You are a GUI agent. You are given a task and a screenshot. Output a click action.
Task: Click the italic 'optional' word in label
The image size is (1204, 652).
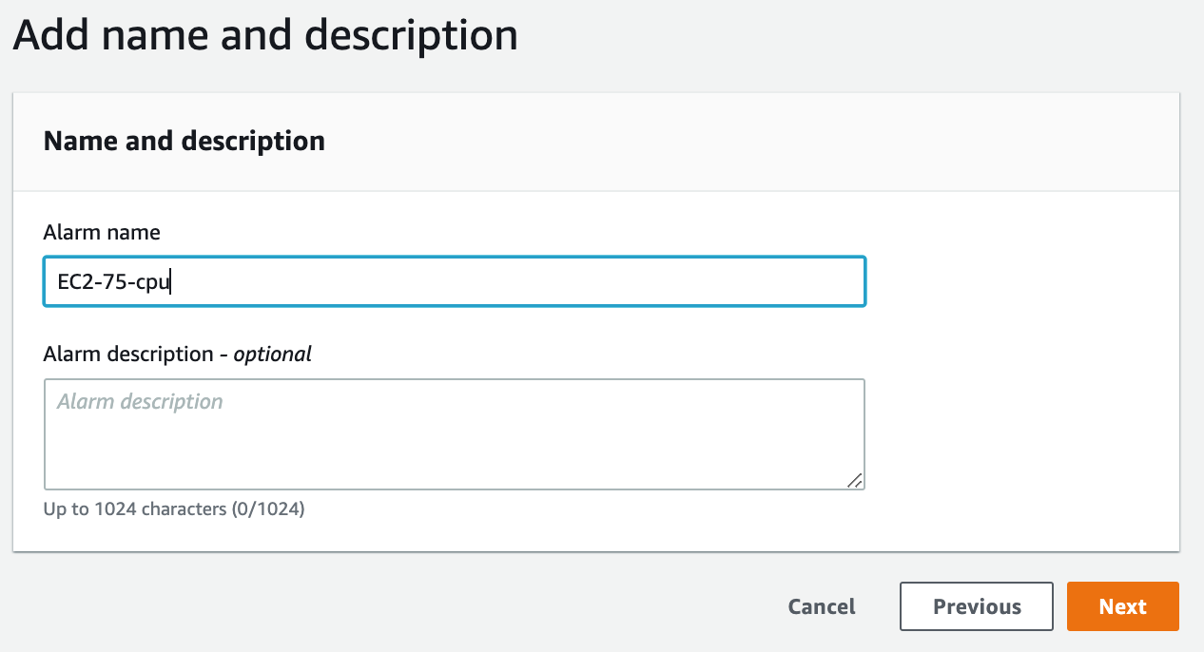pyautogui.click(x=273, y=354)
